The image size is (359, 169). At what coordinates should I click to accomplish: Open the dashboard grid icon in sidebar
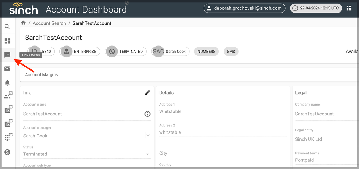point(7,41)
